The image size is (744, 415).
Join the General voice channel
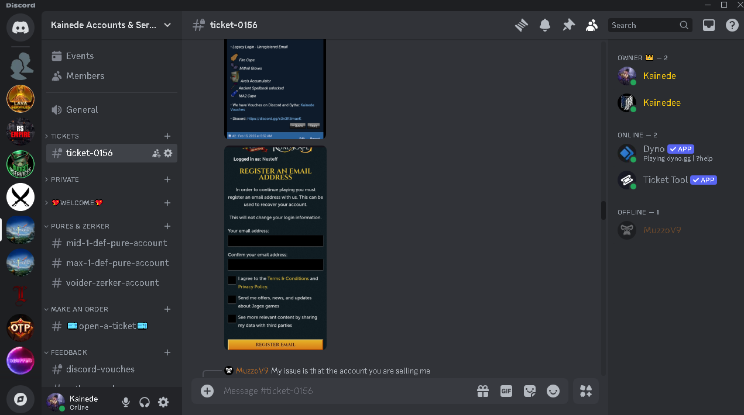(112, 110)
